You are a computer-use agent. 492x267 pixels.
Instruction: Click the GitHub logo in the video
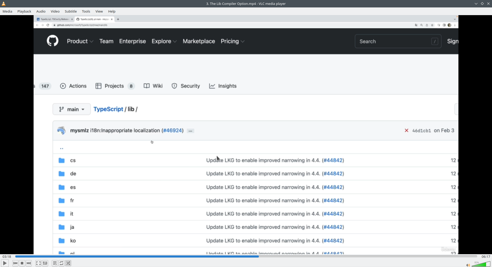[53, 41]
